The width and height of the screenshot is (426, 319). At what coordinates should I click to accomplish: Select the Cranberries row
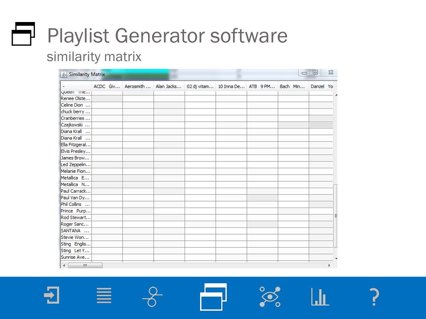197,118
